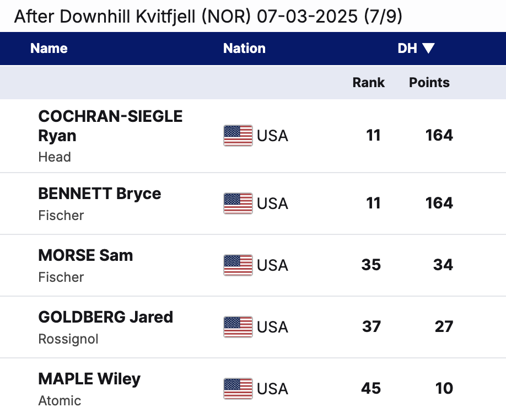Select the DH column header label
This screenshot has width=506, height=418.
pos(407,49)
